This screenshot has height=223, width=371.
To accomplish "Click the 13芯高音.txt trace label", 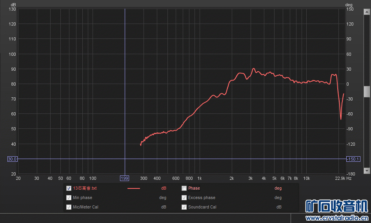I will [x=85, y=188].
